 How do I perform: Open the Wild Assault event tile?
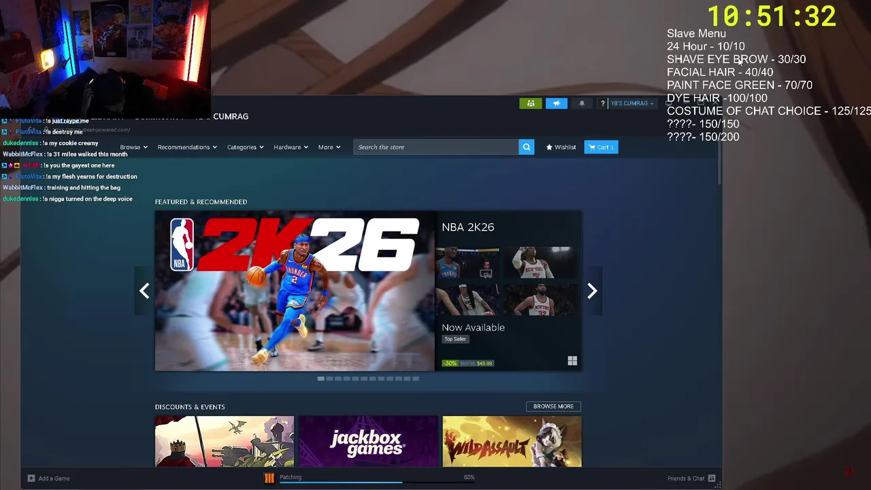512,442
